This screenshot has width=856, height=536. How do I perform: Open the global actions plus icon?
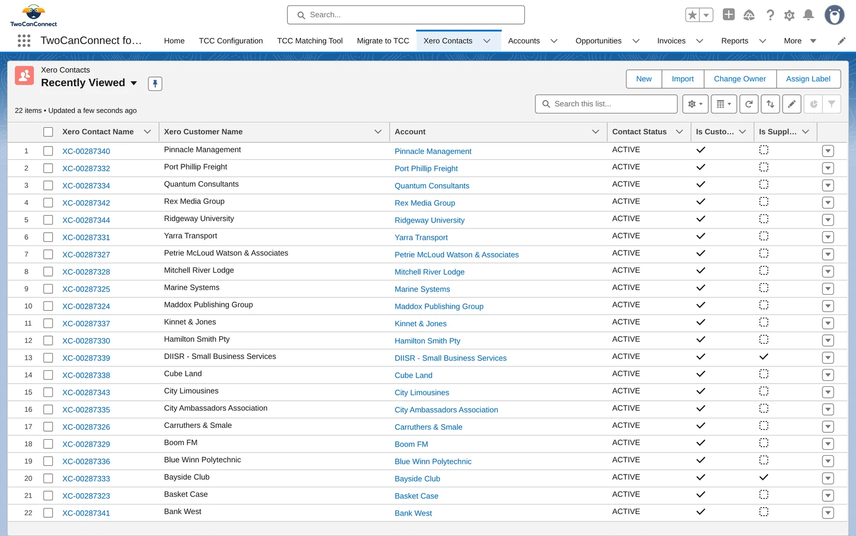[x=729, y=14]
